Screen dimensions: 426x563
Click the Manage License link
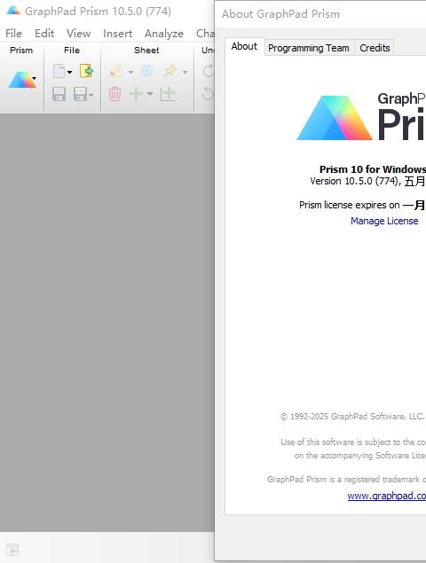point(384,221)
